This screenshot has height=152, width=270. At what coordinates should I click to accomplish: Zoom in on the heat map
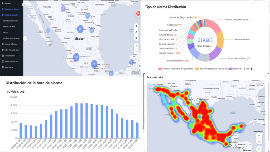(x=259, y=135)
